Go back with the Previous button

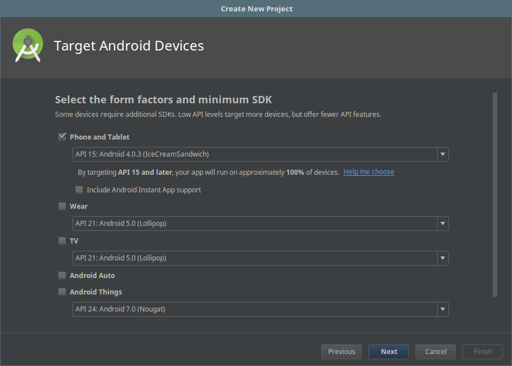click(341, 352)
